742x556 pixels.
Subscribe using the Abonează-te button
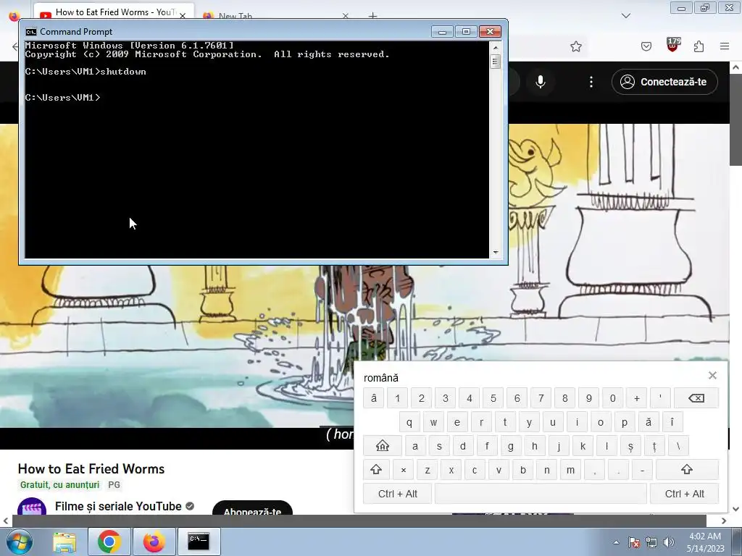point(252,508)
